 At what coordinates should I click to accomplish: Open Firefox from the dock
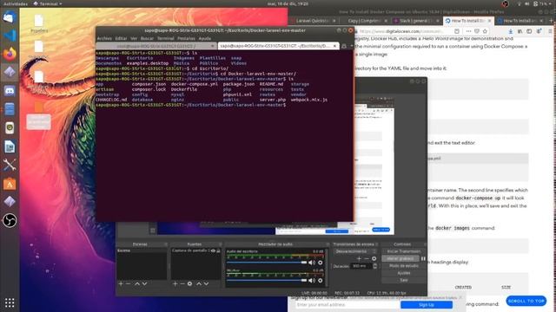pyautogui.click(x=10, y=54)
